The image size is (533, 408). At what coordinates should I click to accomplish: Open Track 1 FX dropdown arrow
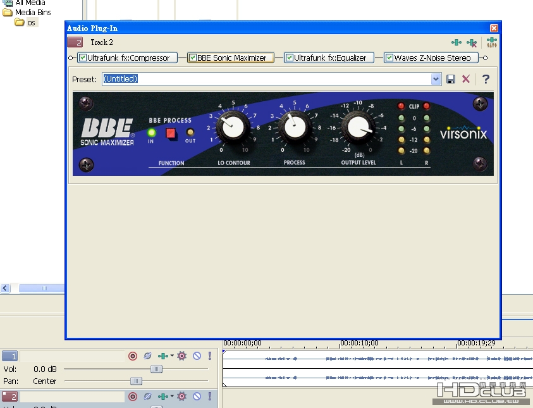pos(172,355)
